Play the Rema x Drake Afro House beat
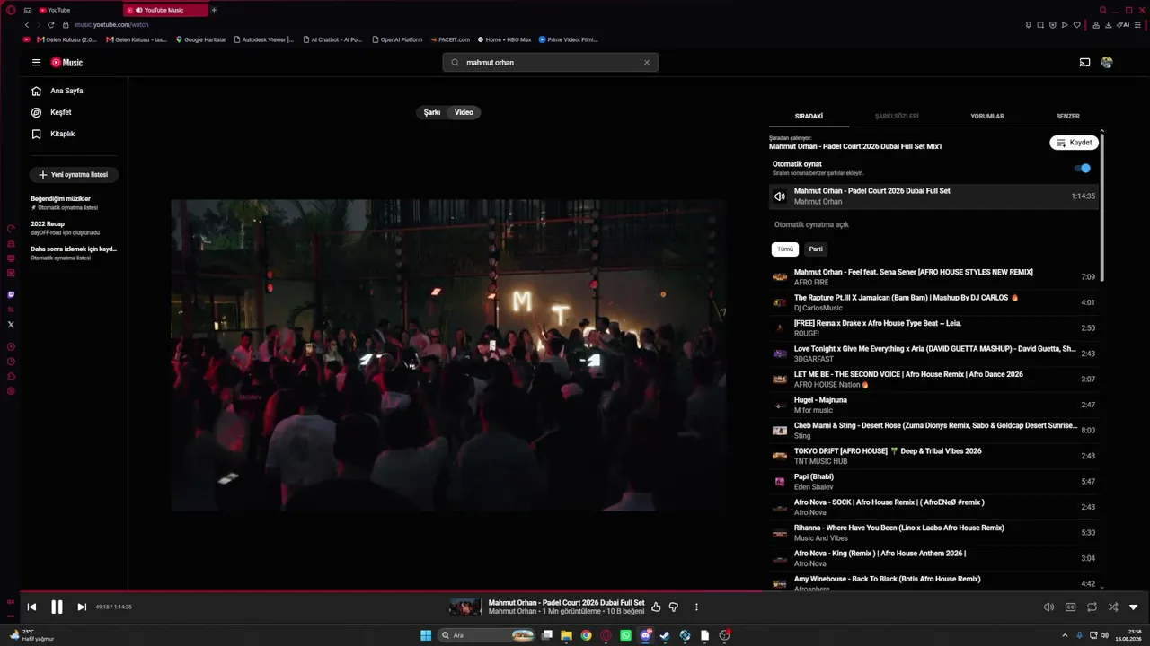This screenshot has height=646, width=1150. (934, 328)
